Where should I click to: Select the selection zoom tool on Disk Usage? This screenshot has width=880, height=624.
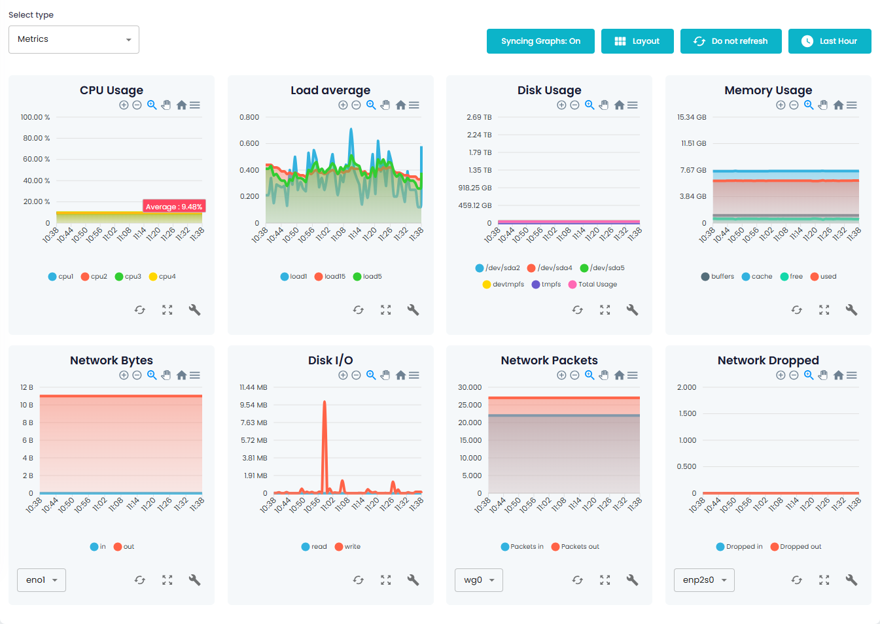[x=590, y=105]
